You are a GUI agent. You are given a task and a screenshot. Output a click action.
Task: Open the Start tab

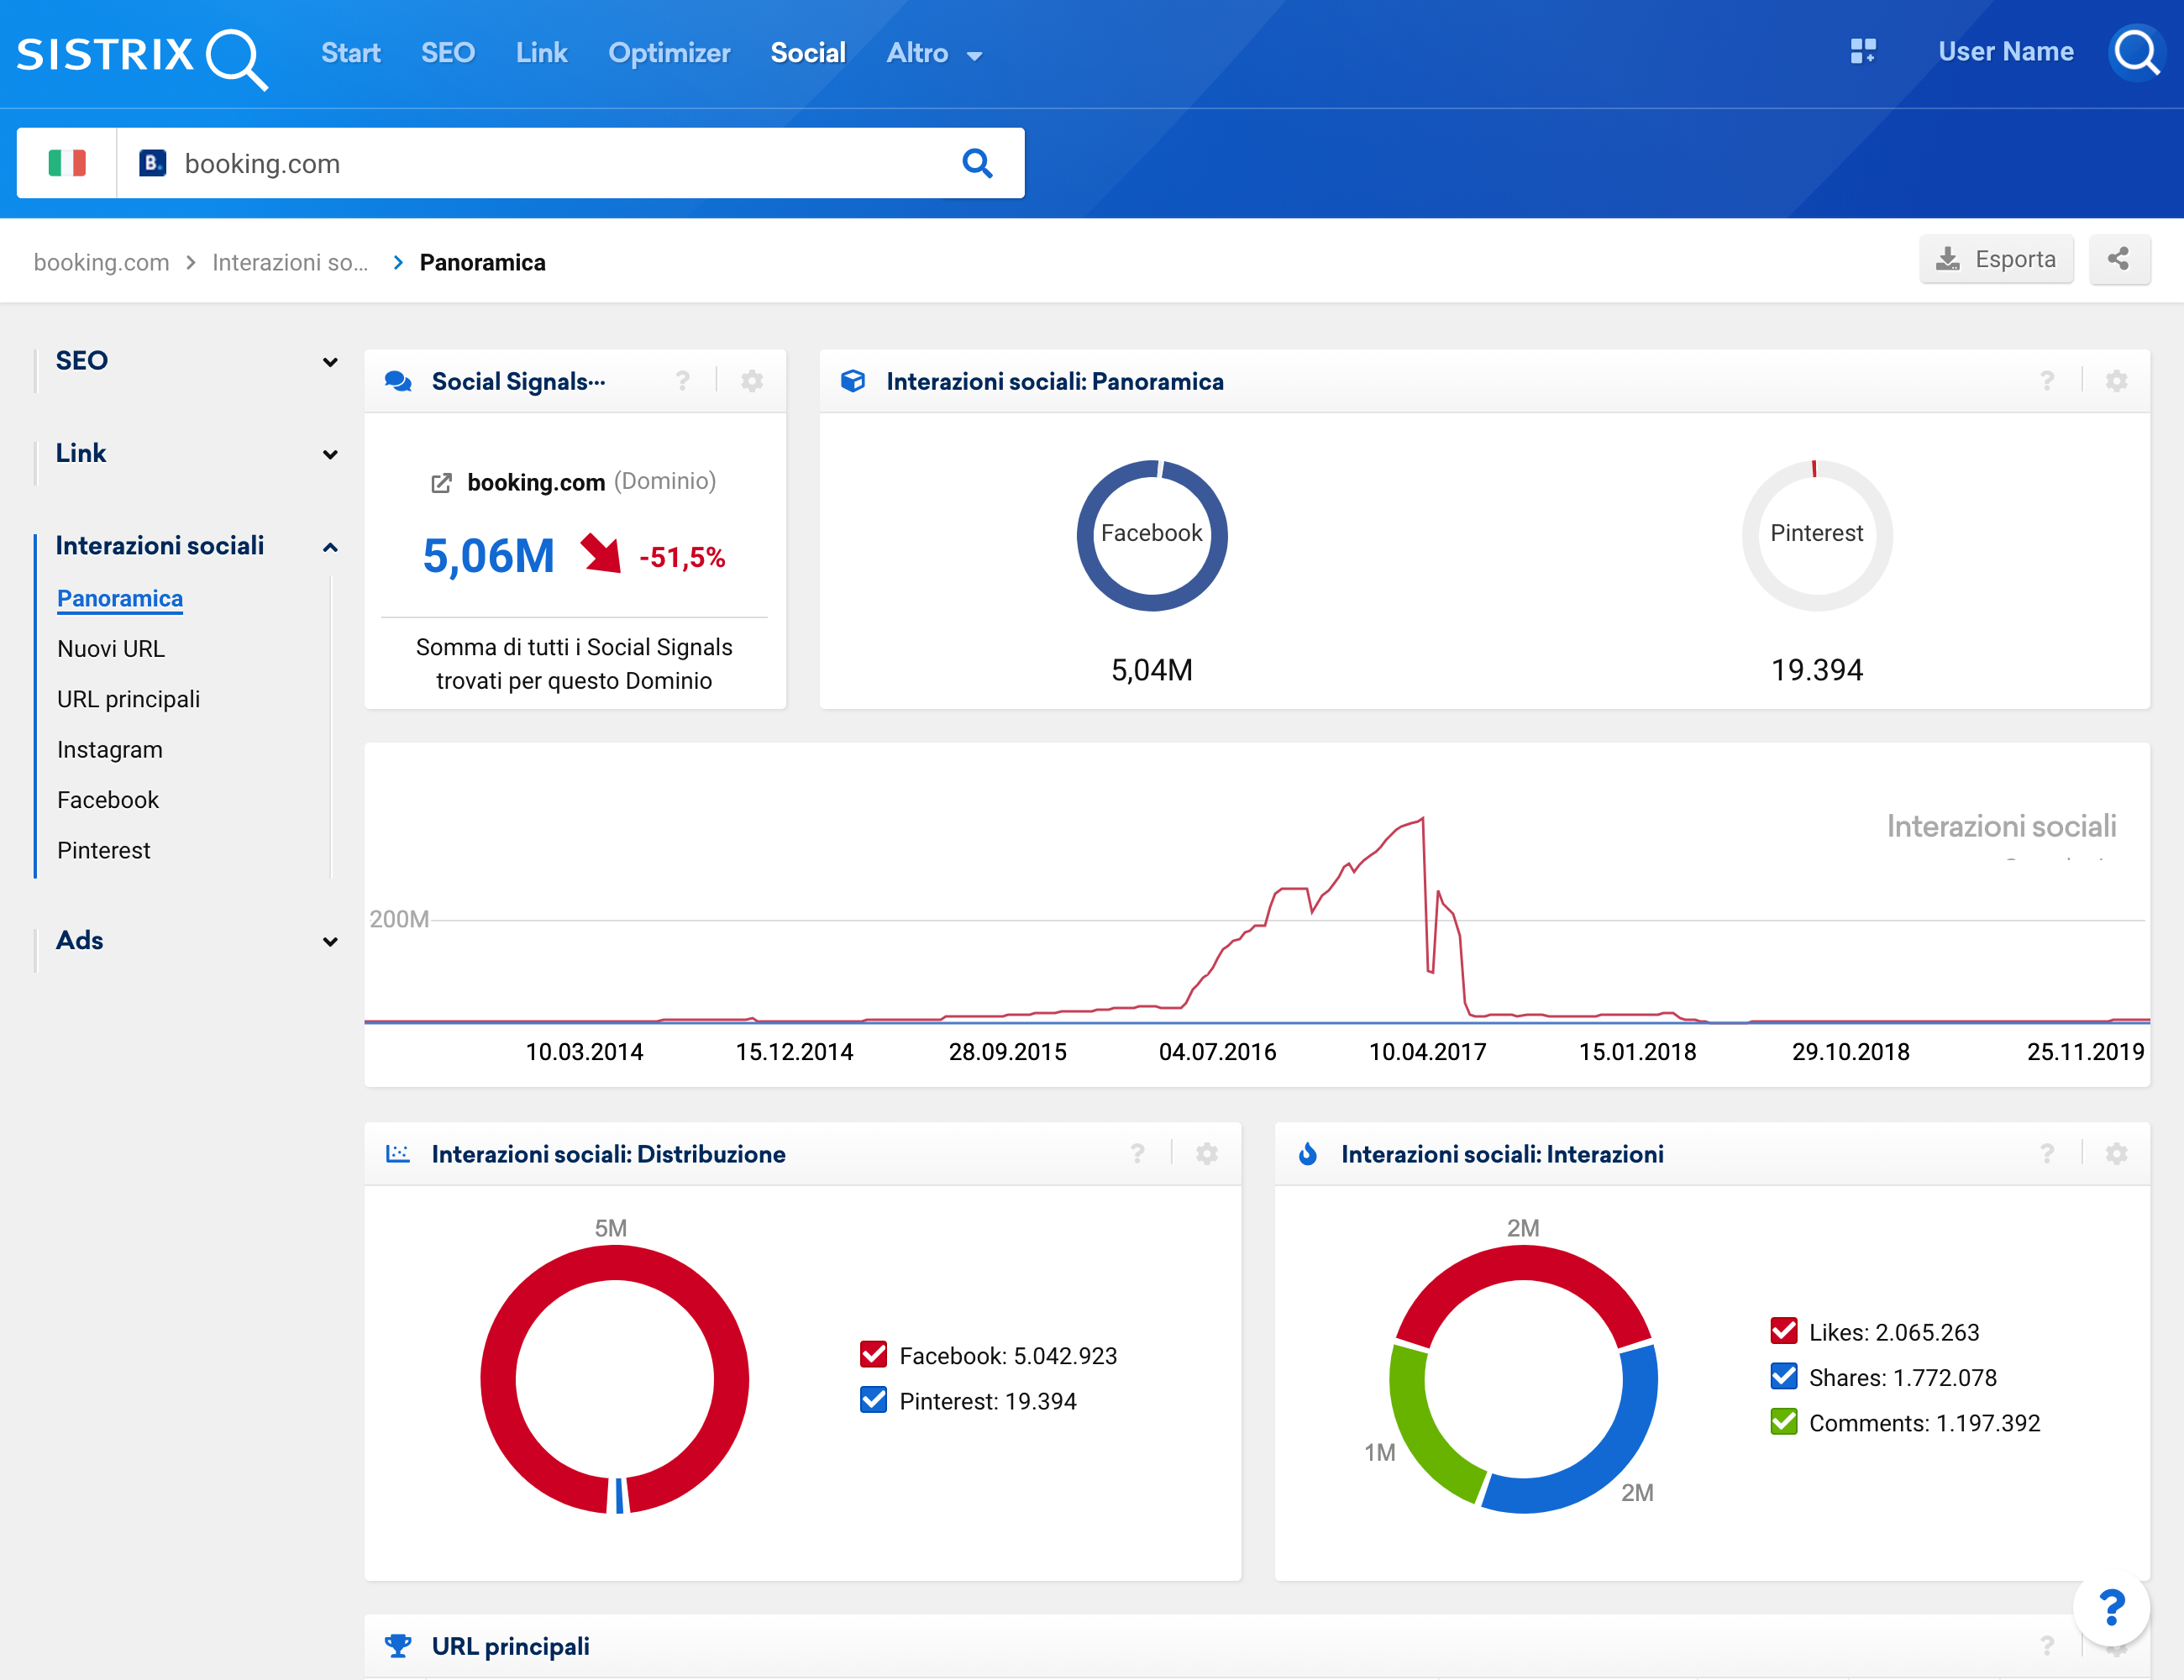[351, 53]
